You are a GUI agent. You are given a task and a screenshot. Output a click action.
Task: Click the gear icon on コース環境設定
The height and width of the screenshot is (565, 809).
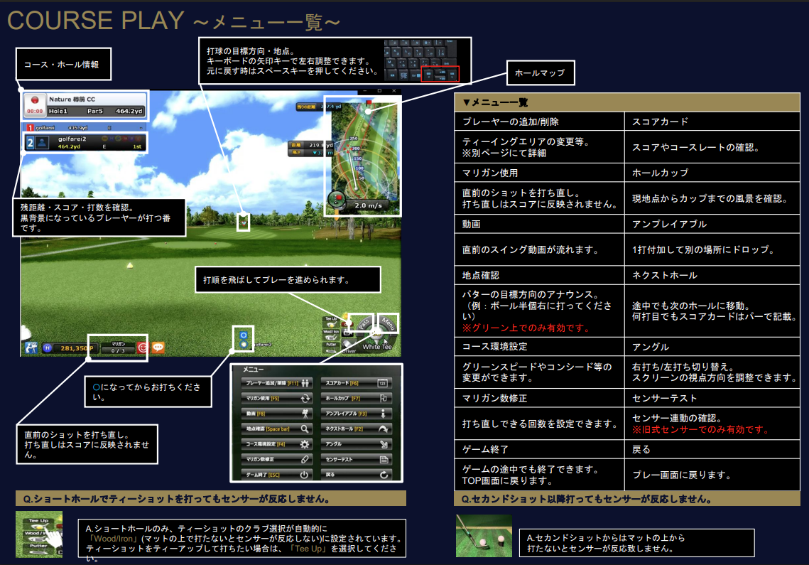pos(305,443)
